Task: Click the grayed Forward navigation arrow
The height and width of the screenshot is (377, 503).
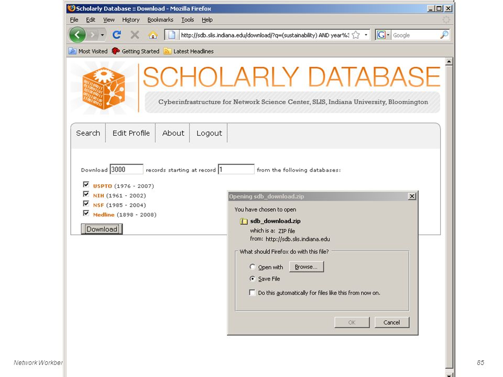Action: (93, 35)
